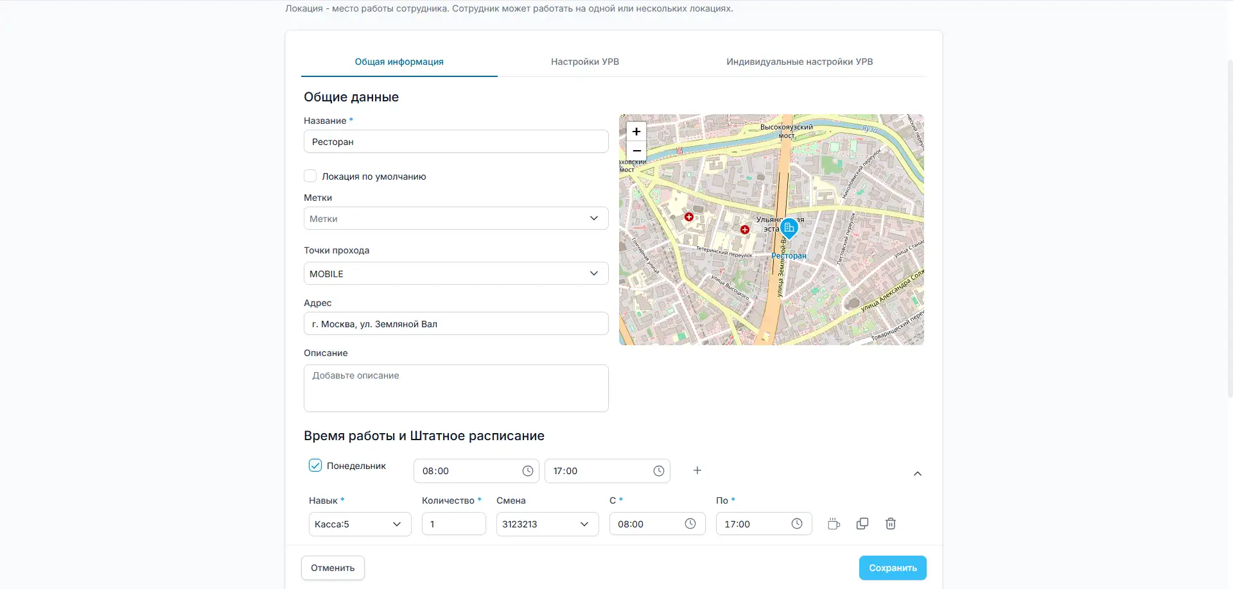Viewport: 1233px width, 589px height.
Task: Open clock picker in shift С field
Action: [690, 524]
